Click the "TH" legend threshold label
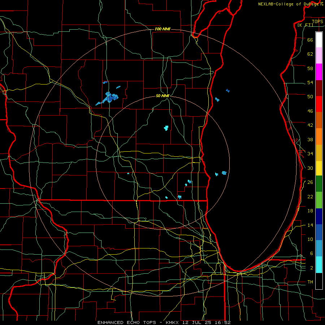Screen dimensions: 325x325 pyautogui.click(x=310, y=282)
